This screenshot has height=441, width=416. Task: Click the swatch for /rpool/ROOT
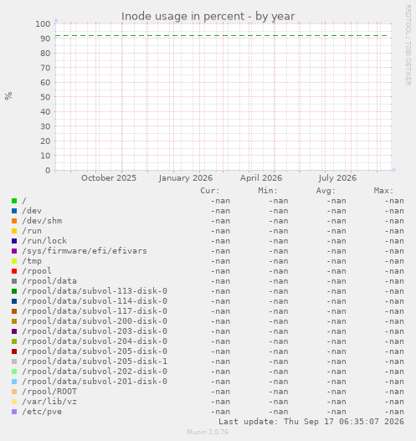(14, 392)
